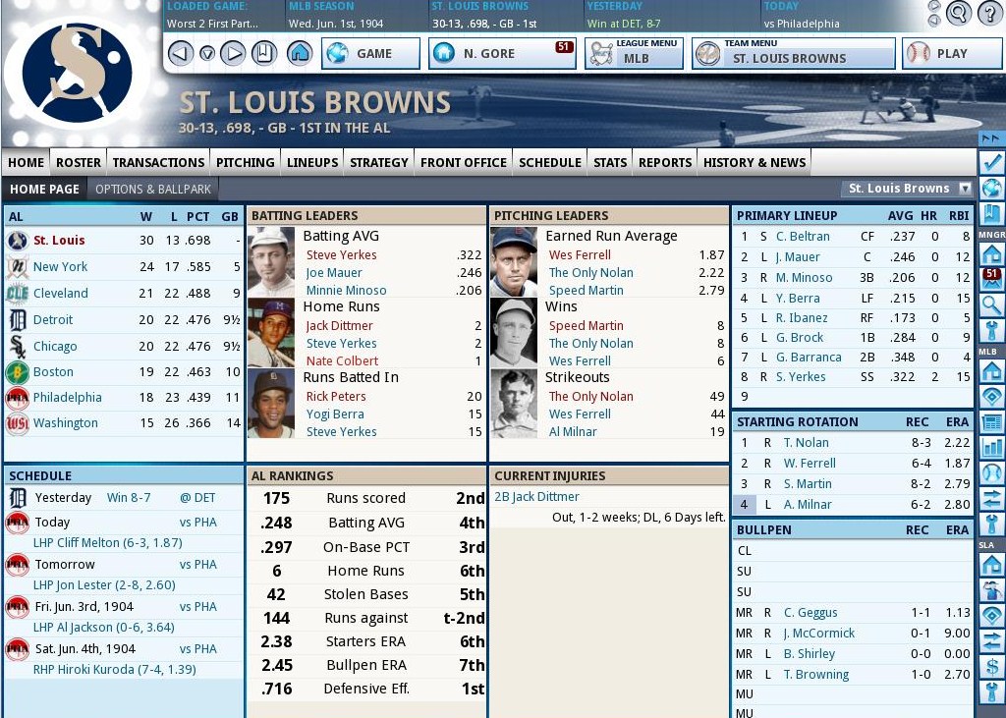
Task: Open the SLA transactions arrows icon
Action: 992,641
